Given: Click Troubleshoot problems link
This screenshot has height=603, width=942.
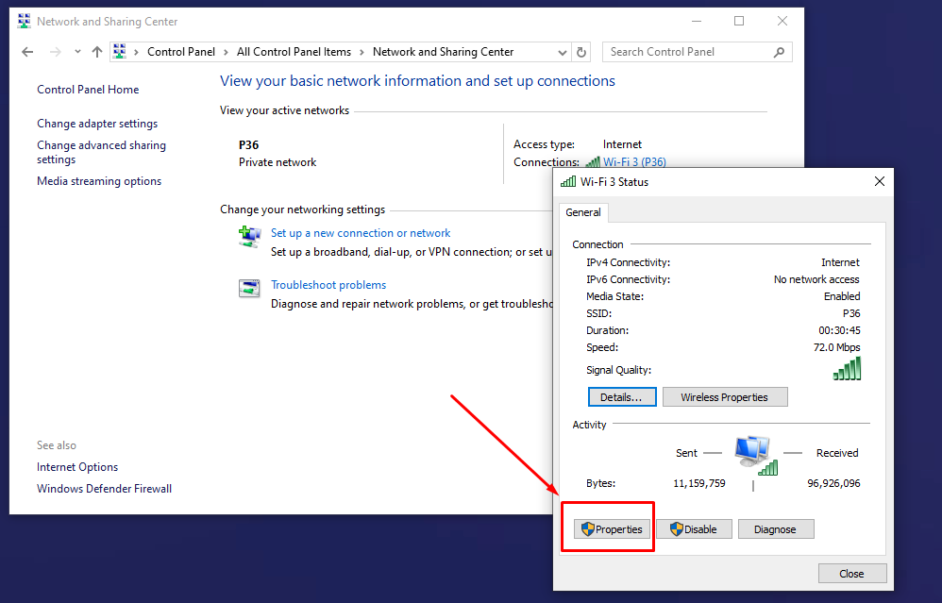Looking at the screenshot, I should click(328, 285).
